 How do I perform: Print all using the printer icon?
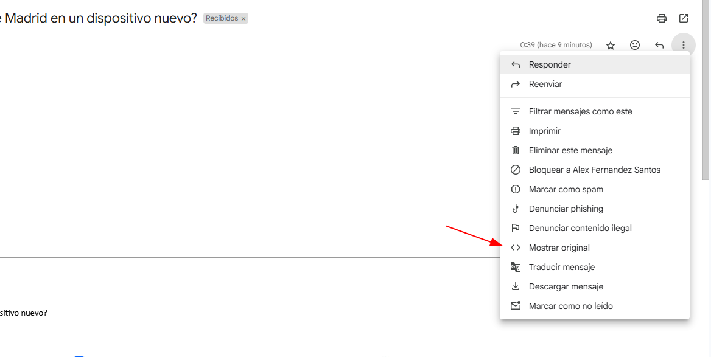tap(662, 19)
